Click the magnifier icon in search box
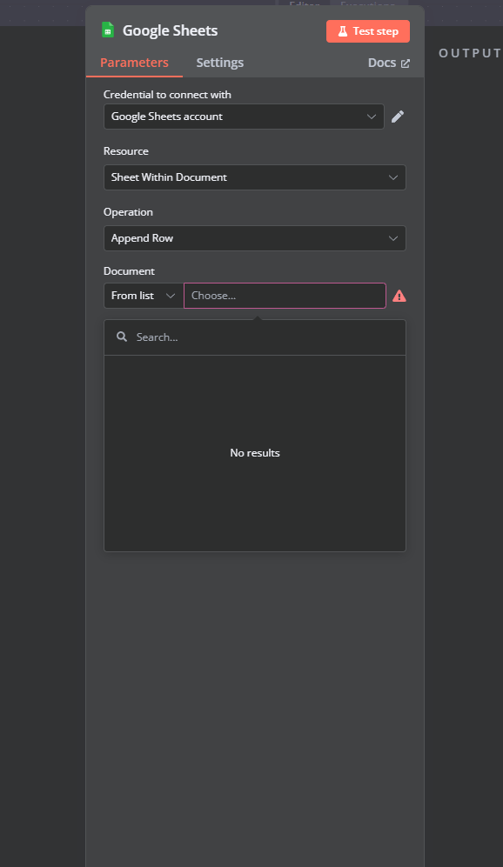This screenshot has height=867, width=503. (122, 337)
